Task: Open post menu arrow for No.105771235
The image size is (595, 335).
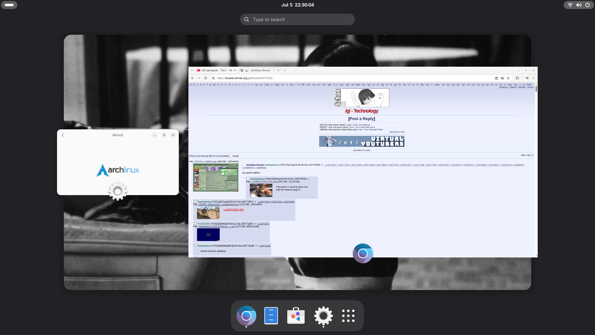Action: [x=256, y=246]
